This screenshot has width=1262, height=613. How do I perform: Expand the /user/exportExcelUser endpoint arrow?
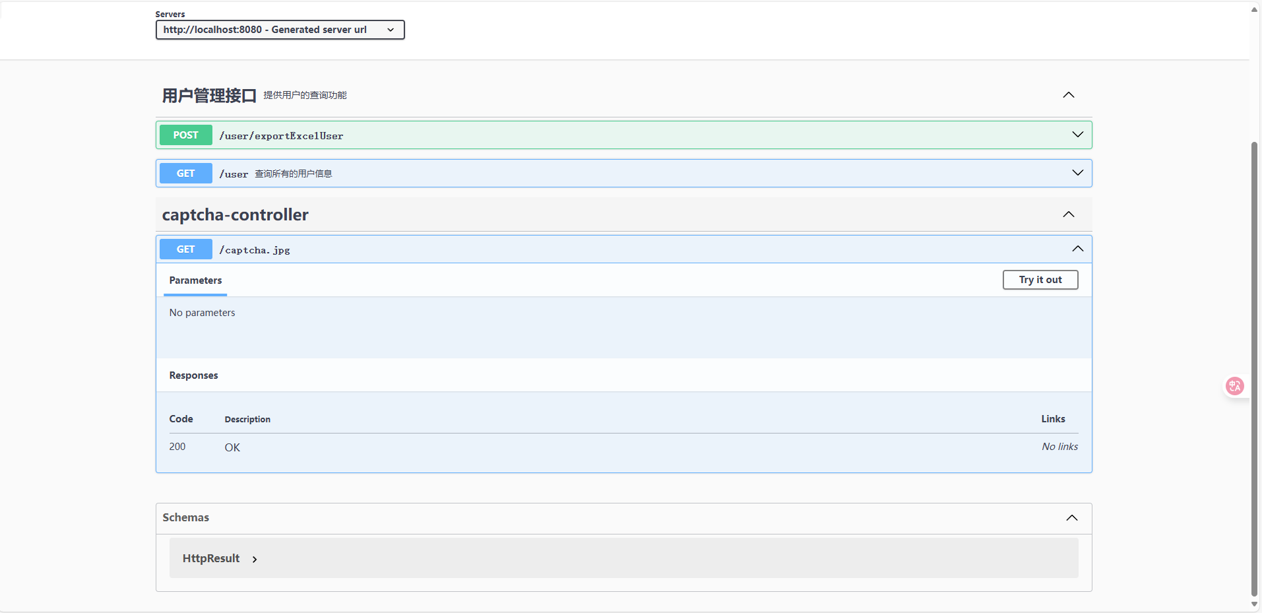[x=1077, y=135]
